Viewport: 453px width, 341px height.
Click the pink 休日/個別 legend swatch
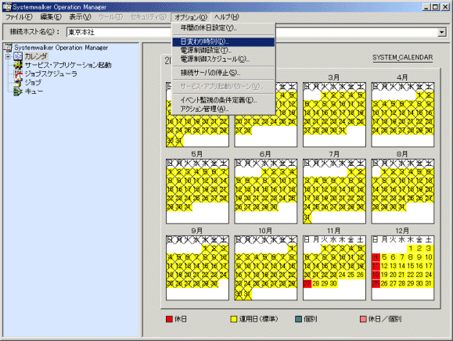click(363, 319)
